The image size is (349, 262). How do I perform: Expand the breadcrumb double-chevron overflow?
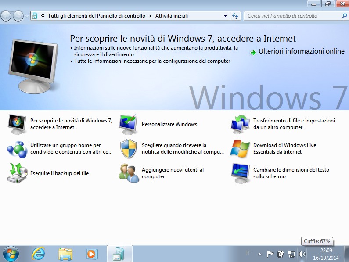point(43,16)
